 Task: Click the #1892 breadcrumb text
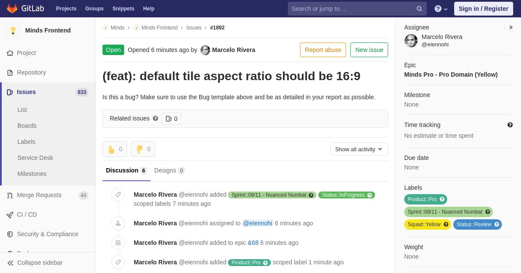click(x=218, y=28)
